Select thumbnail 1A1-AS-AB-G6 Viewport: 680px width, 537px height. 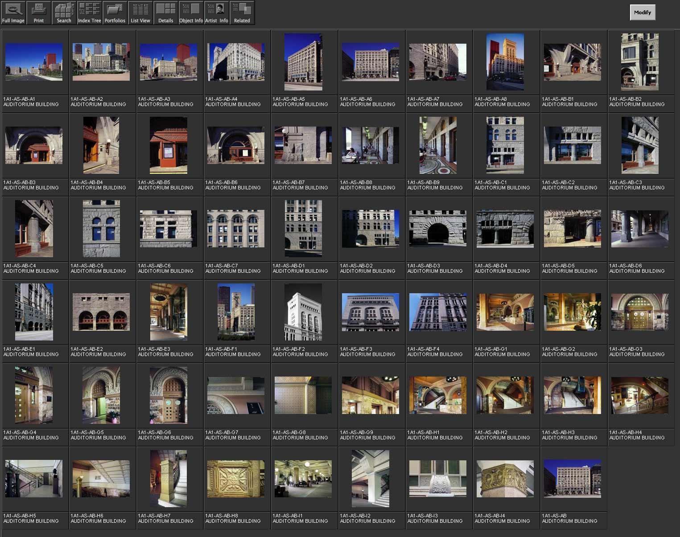[x=169, y=395]
